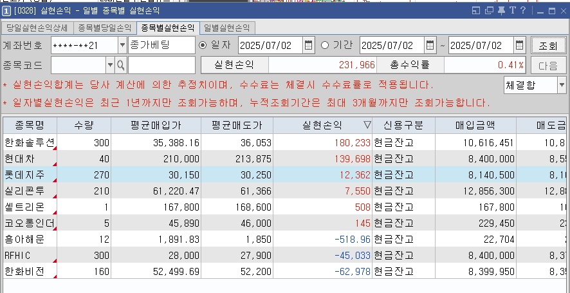570x293 pixels.
Task: Select the 기간 radio button
Action: pyautogui.click(x=324, y=45)
